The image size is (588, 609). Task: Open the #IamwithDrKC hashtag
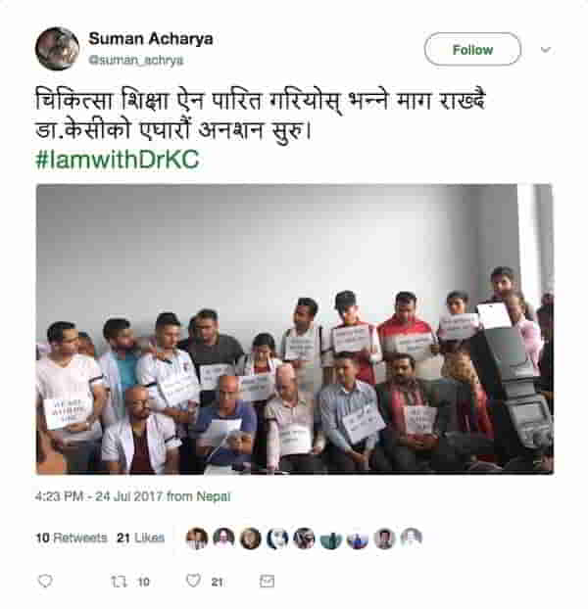coord(118,160)
